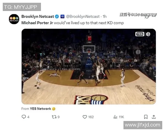165x132 pixels.
Task: Open the reply comment icon
Action: coord(24,117)
